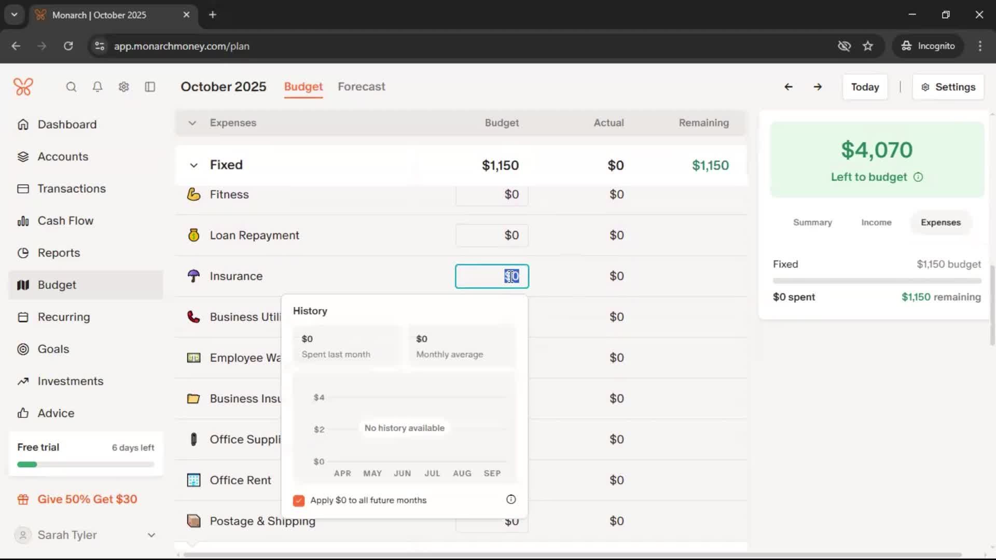Select the Income tab in summary panel
The image size is (996, 560).
pos(876,222)
